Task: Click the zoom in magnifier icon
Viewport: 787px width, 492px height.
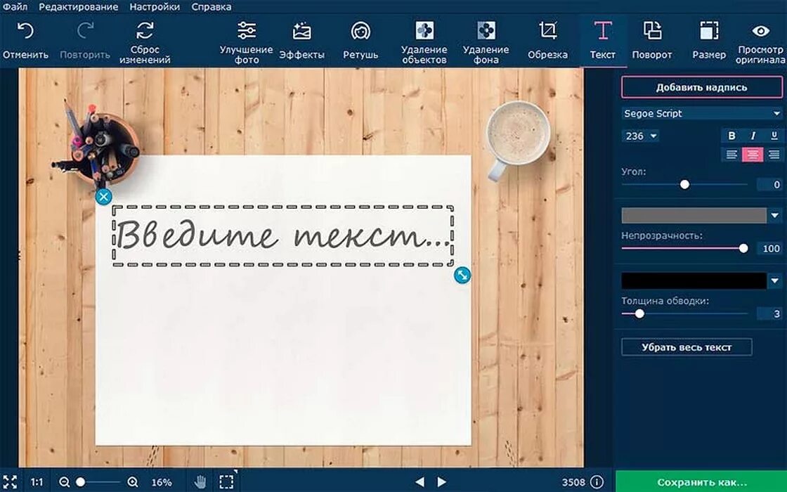Action: (x=133, y=482)
